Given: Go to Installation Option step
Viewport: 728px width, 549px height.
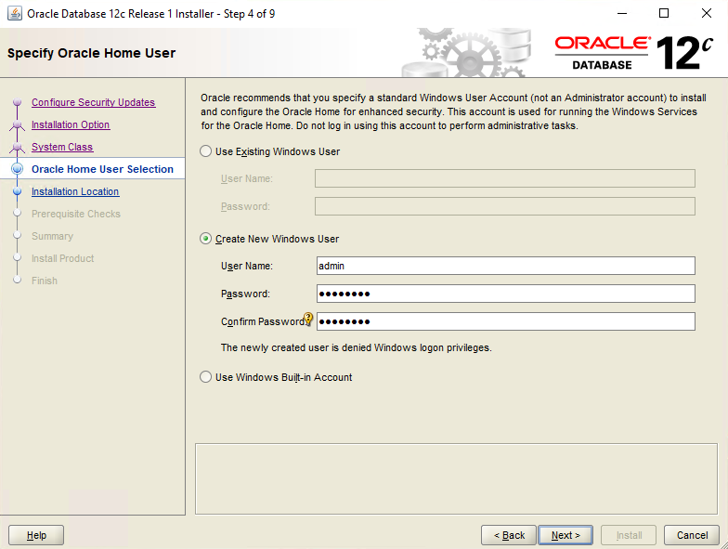Looking at the screenshot, I should 71,124.
